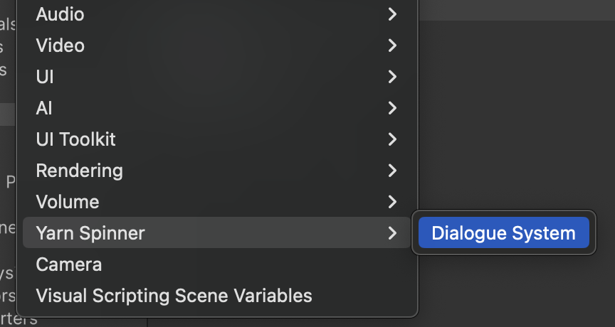Select the Camera menu item

click(x=69, y=264)
